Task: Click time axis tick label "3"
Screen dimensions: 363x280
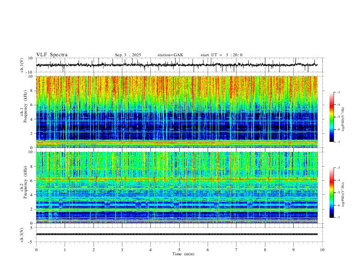Action: (x=122, y=250)
